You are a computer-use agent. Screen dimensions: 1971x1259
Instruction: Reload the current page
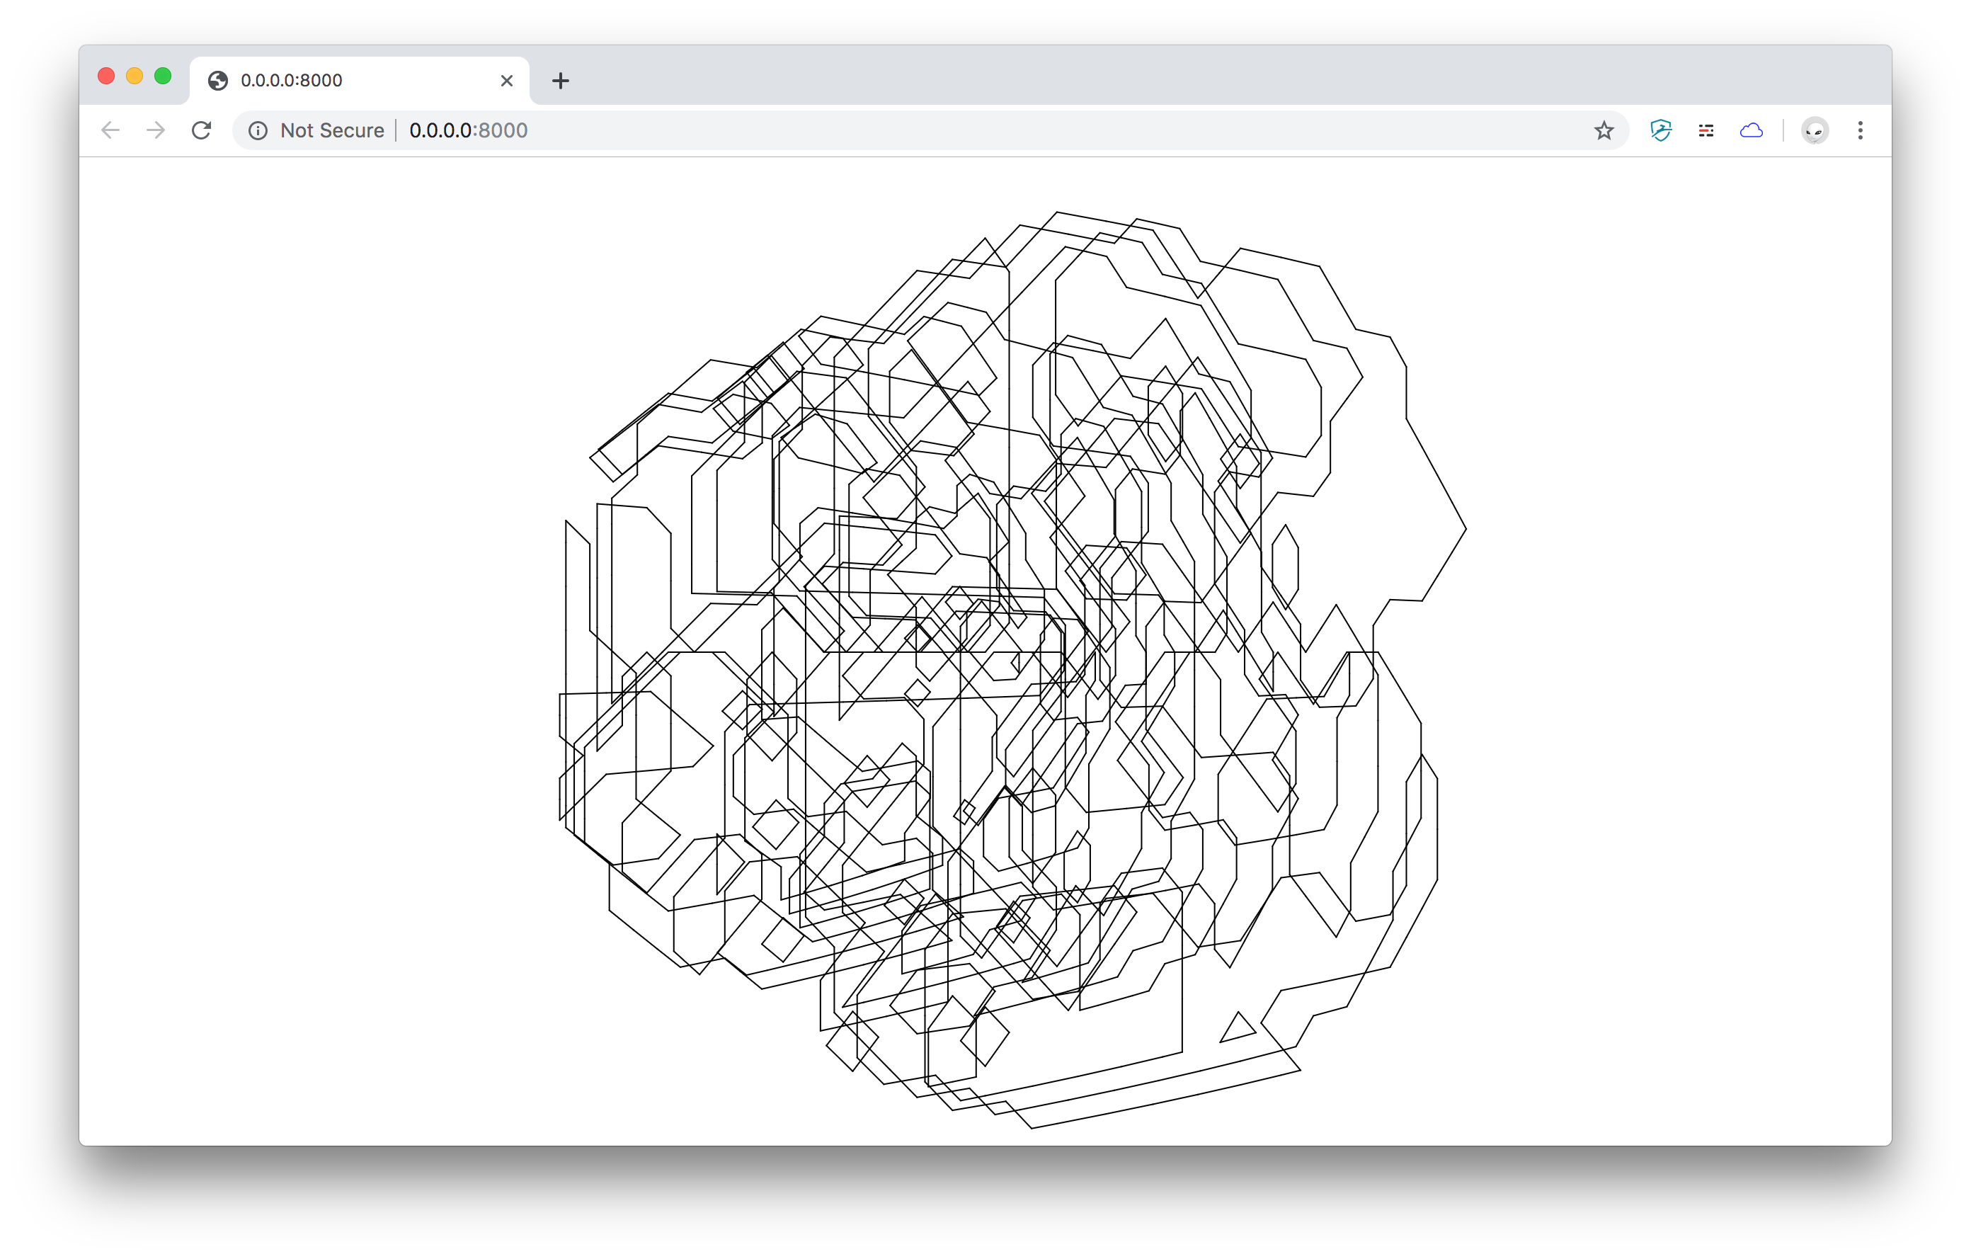coord(201,130)
